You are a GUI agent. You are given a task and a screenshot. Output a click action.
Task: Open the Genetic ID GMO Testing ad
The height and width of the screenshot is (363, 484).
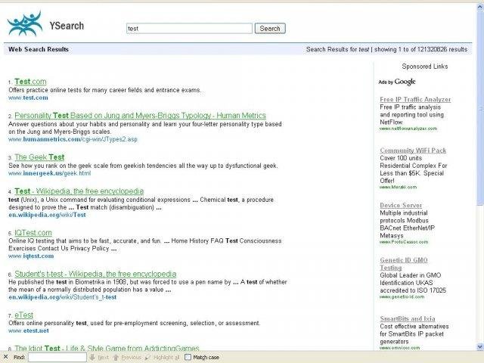click(403, 264)
